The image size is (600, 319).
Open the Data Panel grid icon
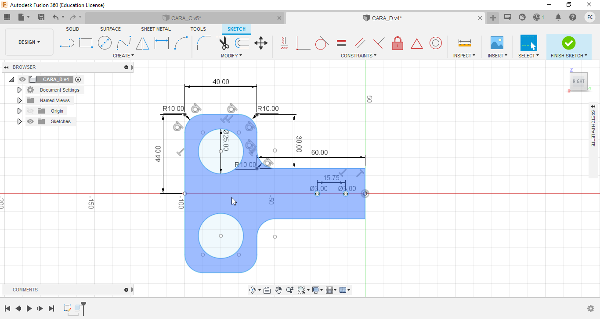click(x=7, y=17)
